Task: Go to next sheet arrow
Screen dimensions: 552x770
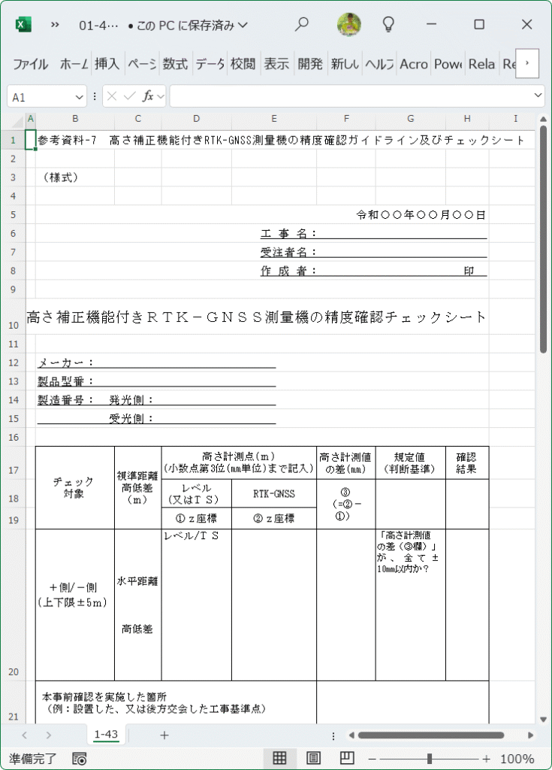Action: click(x=48, y=735)
